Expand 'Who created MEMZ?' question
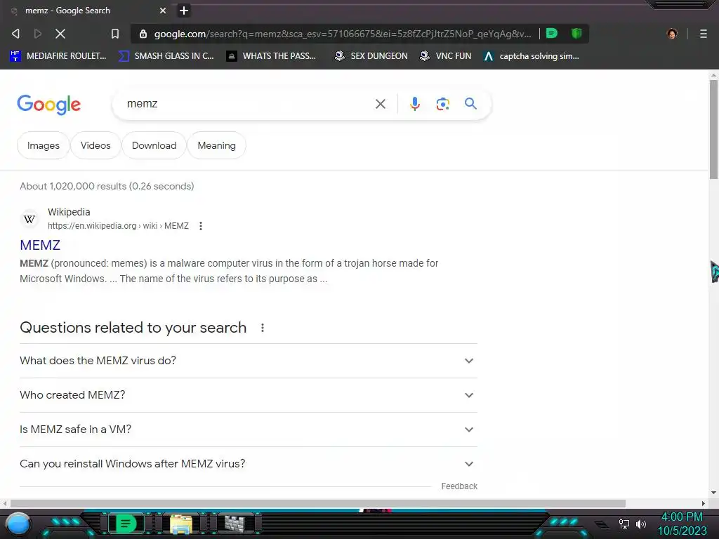This screenshot has height=539, width=719. [x=248, y=395]
